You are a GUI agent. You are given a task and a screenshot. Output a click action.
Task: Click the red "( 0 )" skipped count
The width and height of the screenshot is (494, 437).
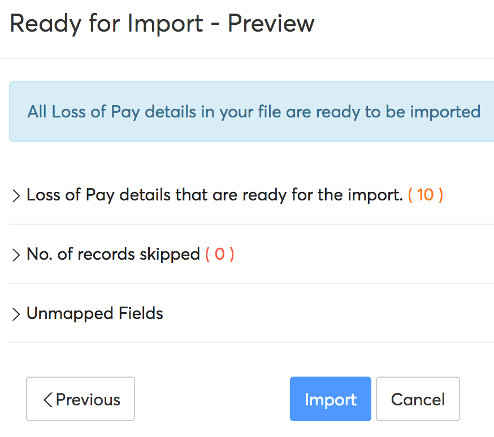pos(220,255)
